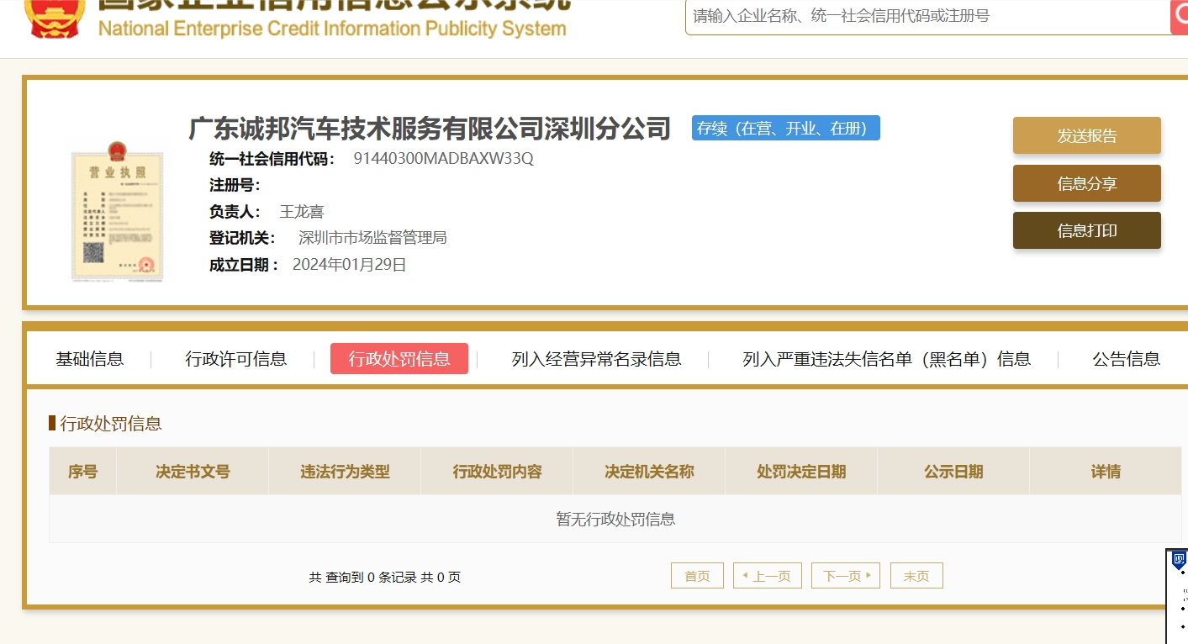Screen dimensions: 1188x644
Task: Click the 末页 pagination button
Action: point(916,576)
